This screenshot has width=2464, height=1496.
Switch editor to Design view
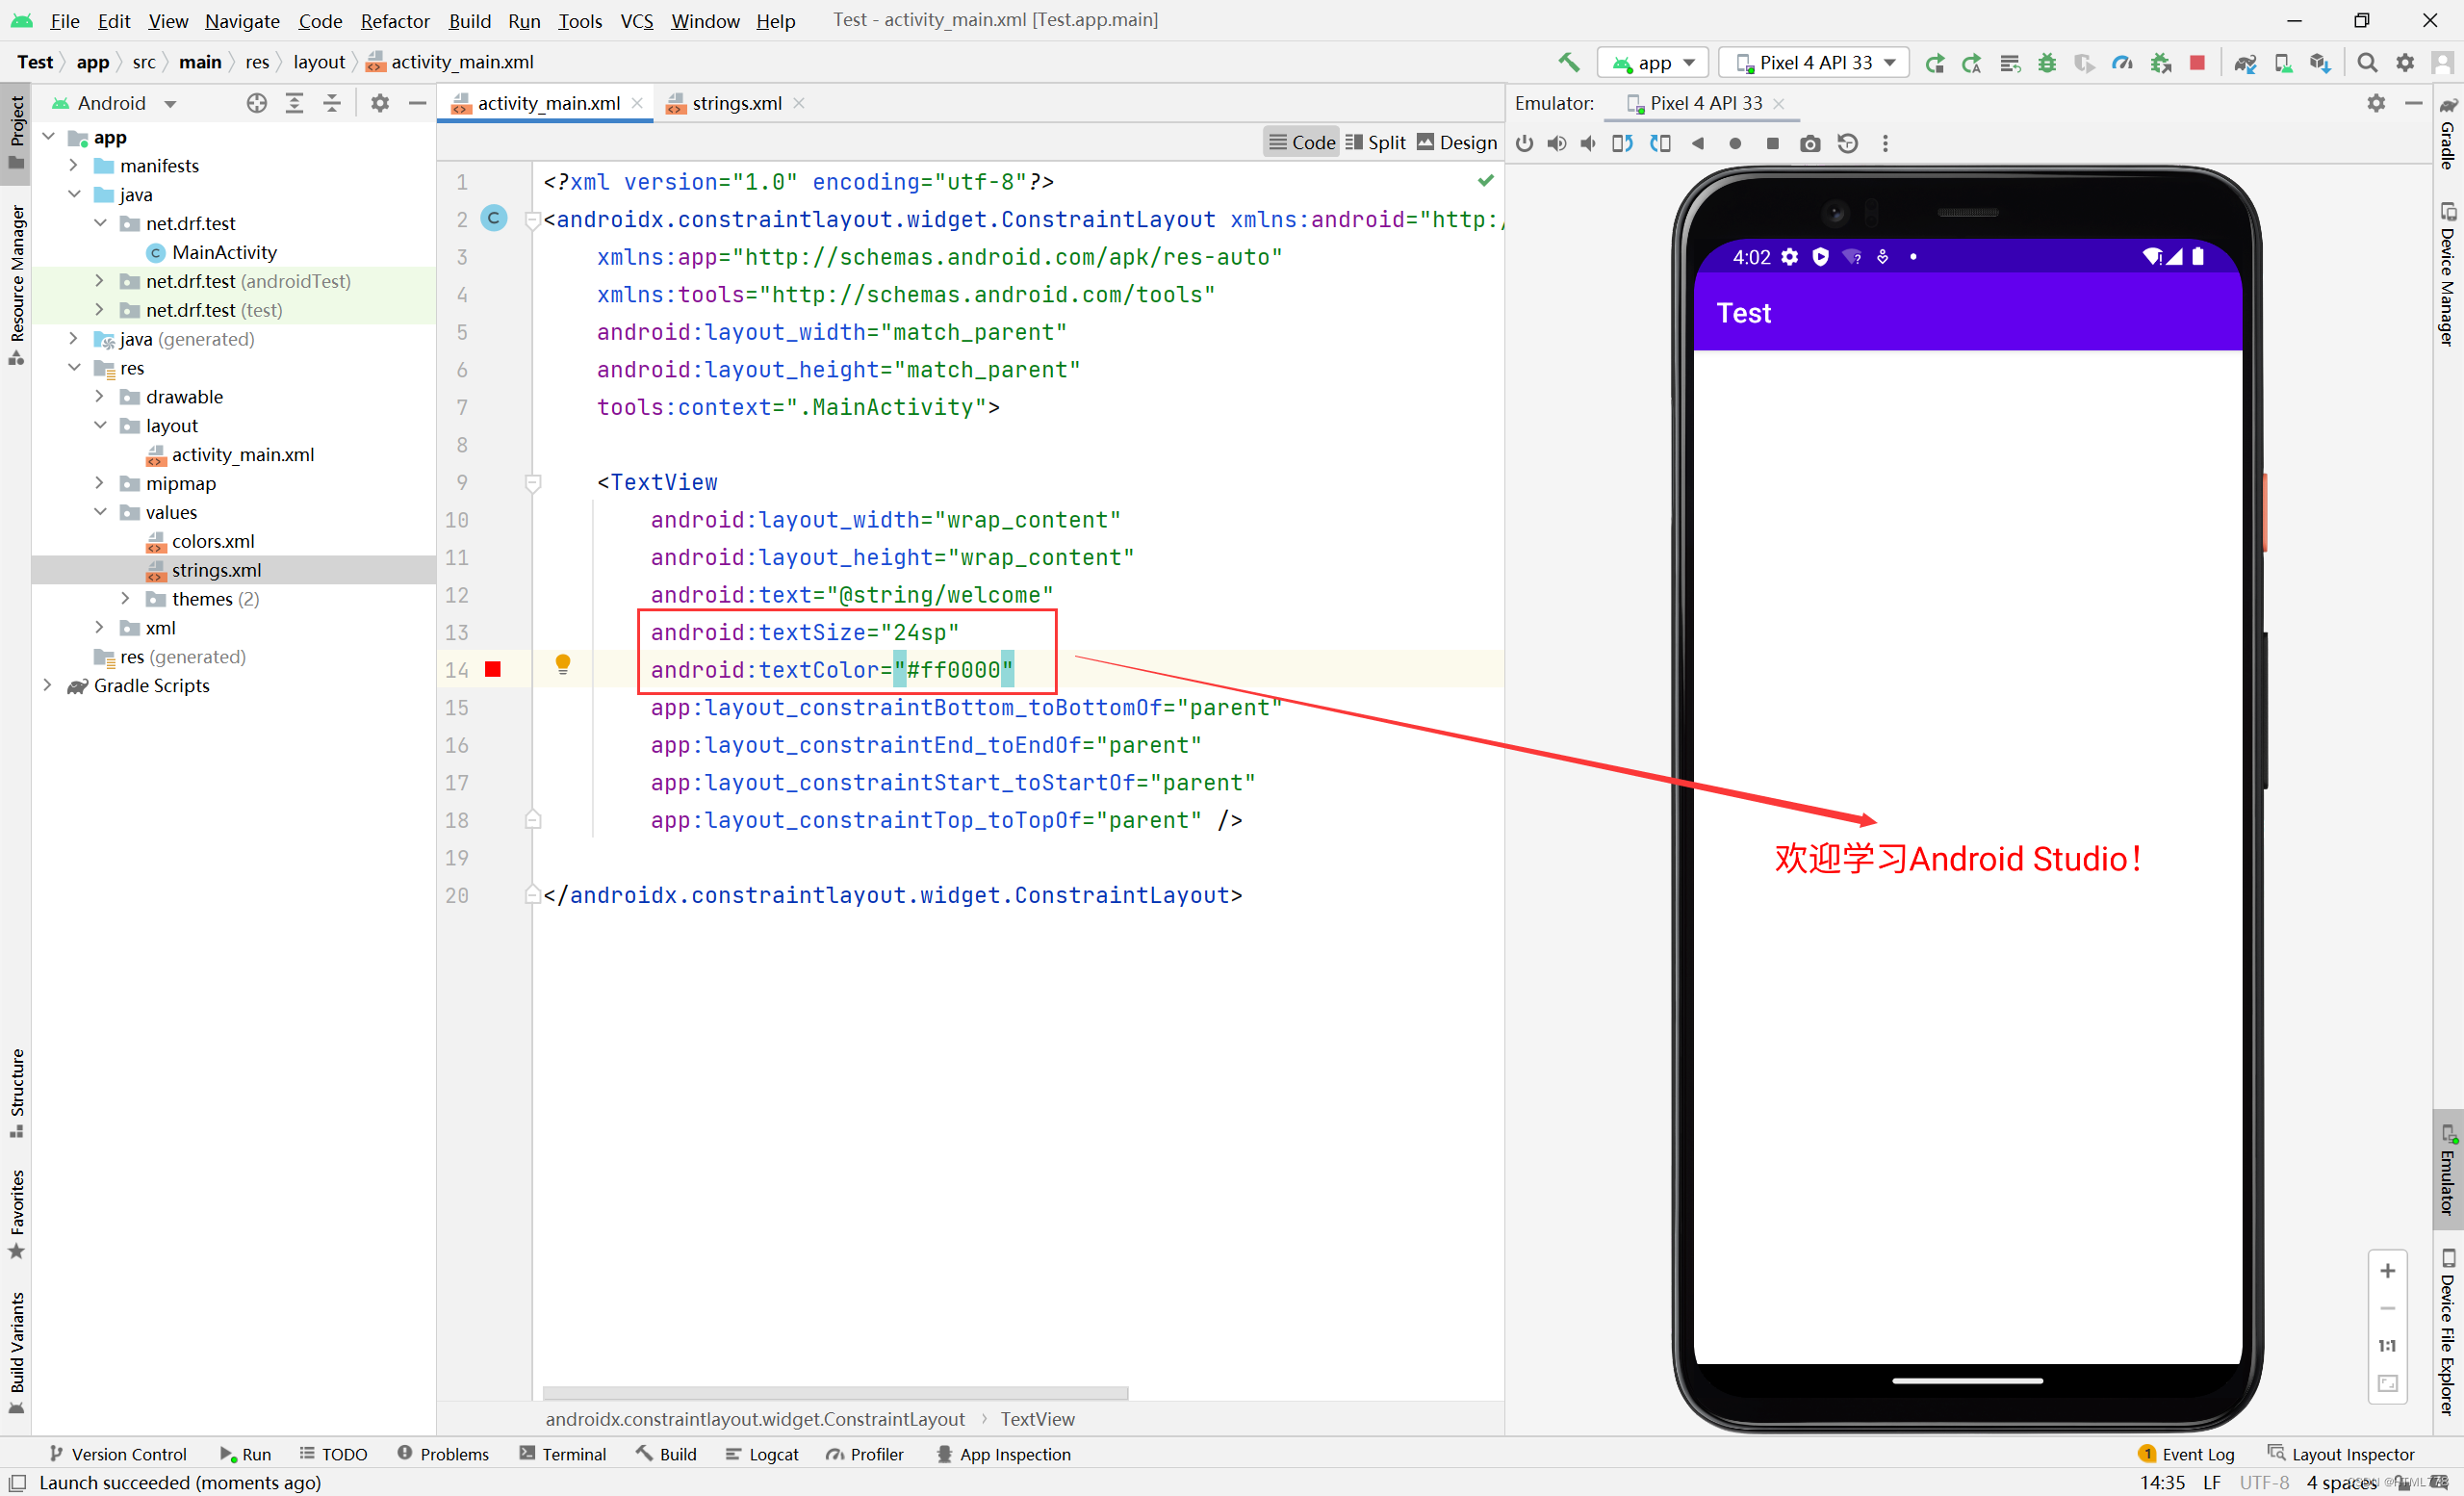1456,142
